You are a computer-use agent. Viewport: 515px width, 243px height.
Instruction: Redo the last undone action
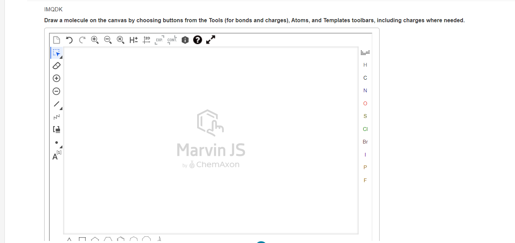point(82,40)
